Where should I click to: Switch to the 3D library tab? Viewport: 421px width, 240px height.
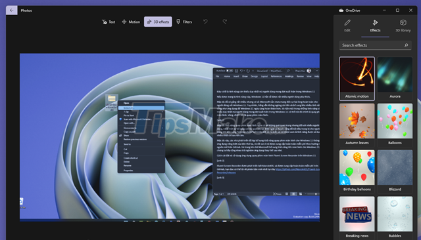pyautogui.click(x=403, y=26)
